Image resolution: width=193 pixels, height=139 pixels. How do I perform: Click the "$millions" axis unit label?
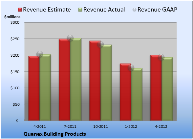point(12,17)
